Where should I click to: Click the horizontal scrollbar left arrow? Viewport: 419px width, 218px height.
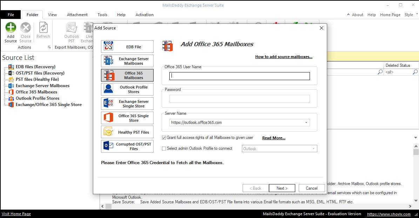[103, 206]
